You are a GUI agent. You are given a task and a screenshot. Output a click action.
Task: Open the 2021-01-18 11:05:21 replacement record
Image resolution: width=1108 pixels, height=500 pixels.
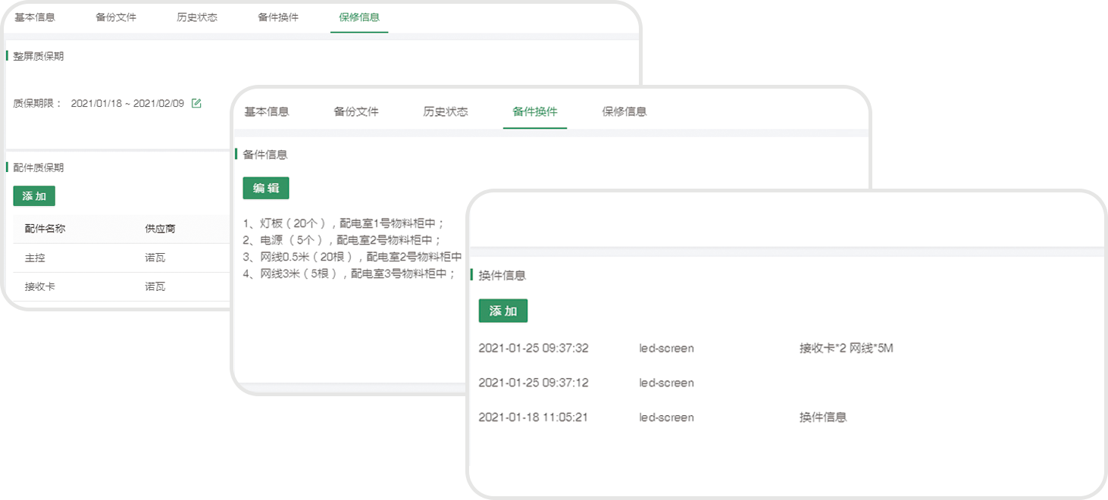[534, 417]
